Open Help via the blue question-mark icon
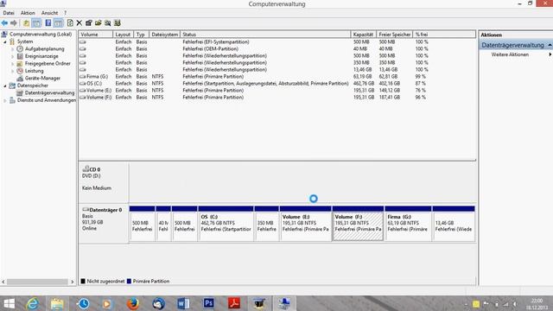The image size is (553, 311). coord(48,23)
